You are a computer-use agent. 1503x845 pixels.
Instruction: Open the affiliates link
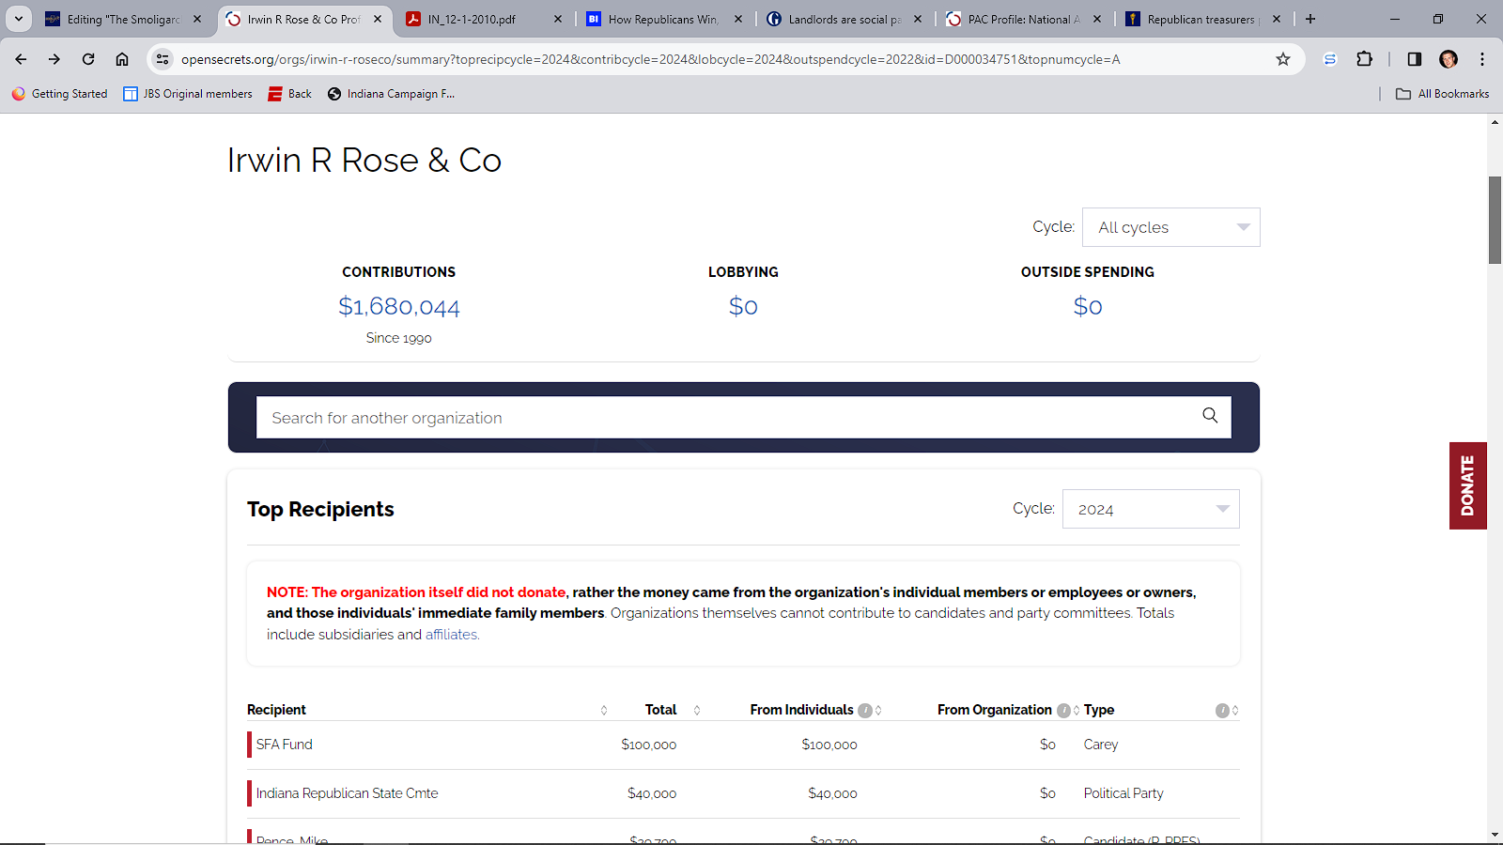click(x=451, y=635)
